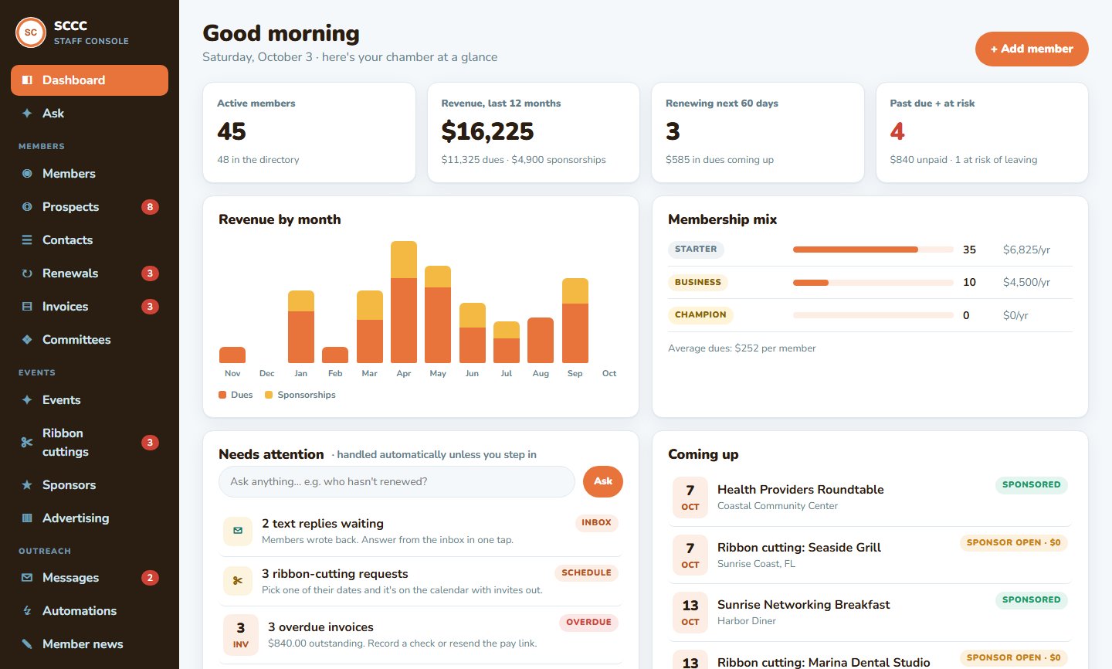Click the Sponsorships legend item
The width and height of the screenshot is (1112, 669).
pos(300,395)
